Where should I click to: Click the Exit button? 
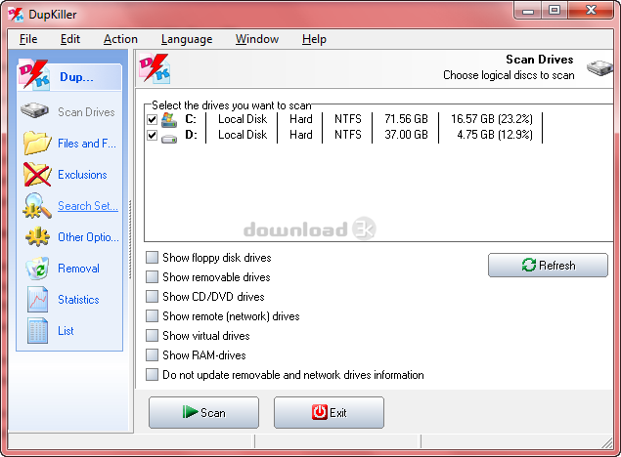(329, 412)
